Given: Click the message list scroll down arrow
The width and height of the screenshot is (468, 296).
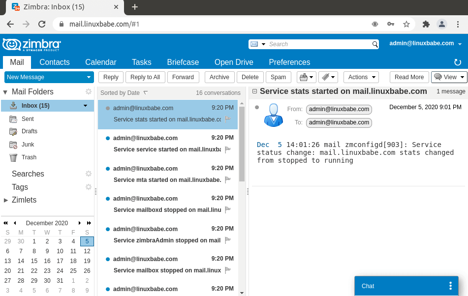Looking at the screenshot, I should pos(242,293).
